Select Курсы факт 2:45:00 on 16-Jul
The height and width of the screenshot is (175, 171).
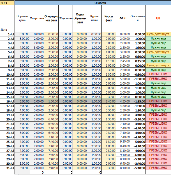click(109, 101)
